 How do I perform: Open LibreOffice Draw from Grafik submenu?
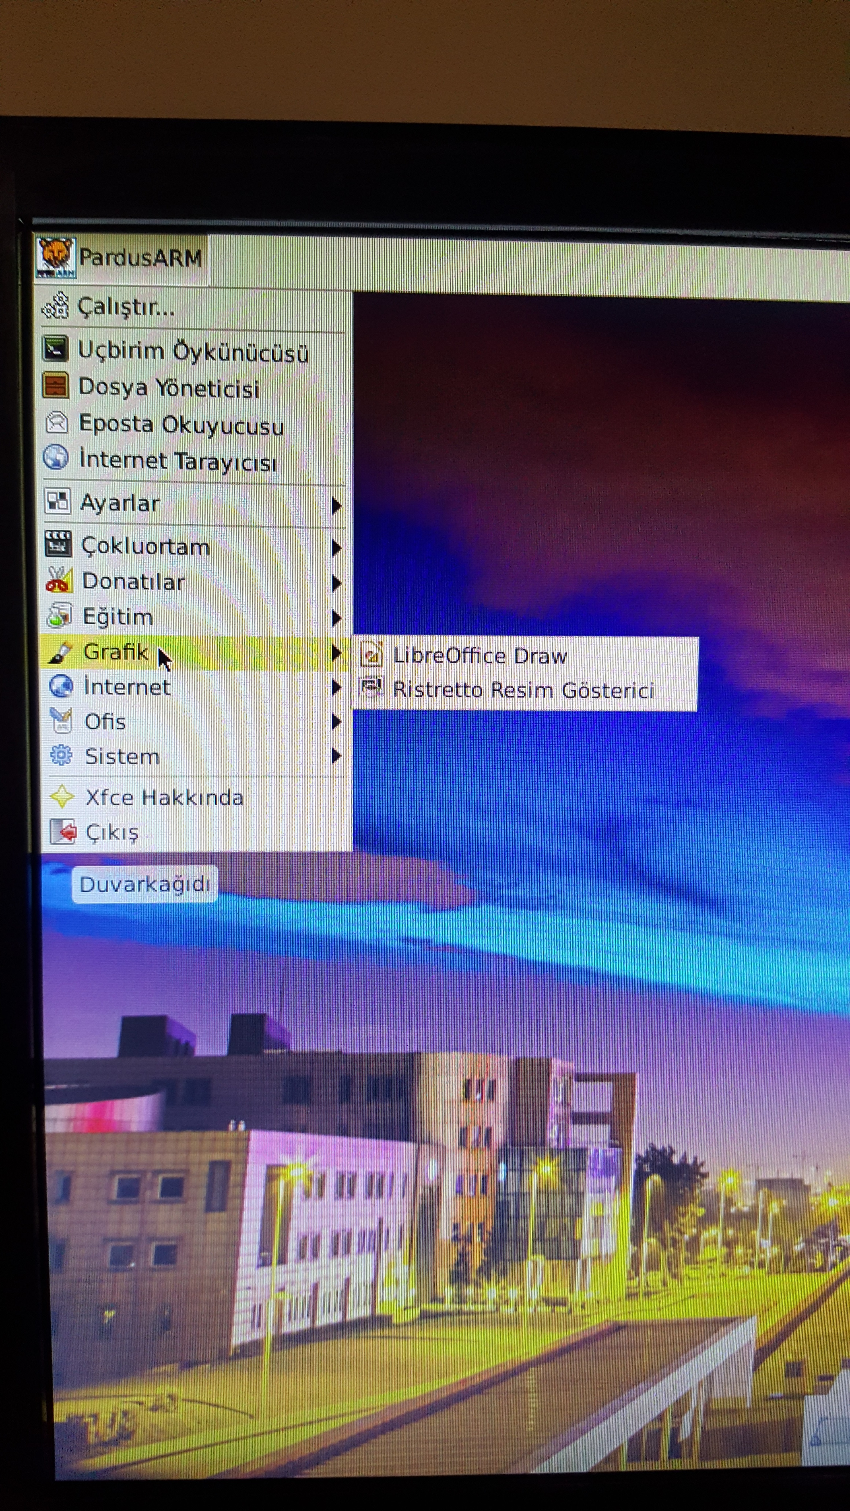[x=526, y=655]
